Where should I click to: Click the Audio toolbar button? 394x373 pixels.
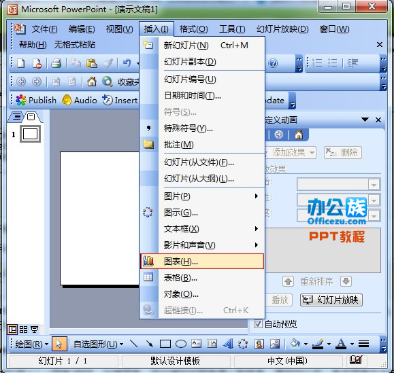[80, 100]
